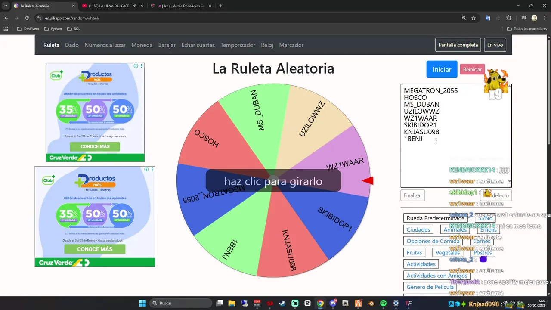
Task: Click the En vivo button
Action: click(x=495, y=45)
